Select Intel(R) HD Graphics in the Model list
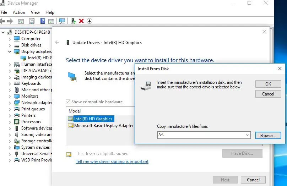Image resolution: width=287 pixels, height=186 pixels. click(x=93, y=119)
